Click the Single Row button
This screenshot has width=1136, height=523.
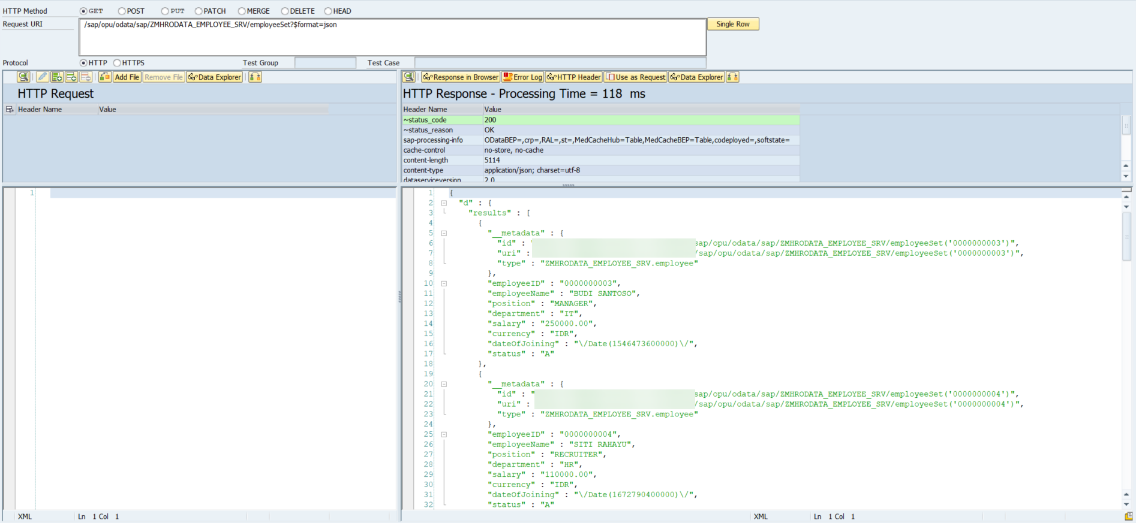733,24
